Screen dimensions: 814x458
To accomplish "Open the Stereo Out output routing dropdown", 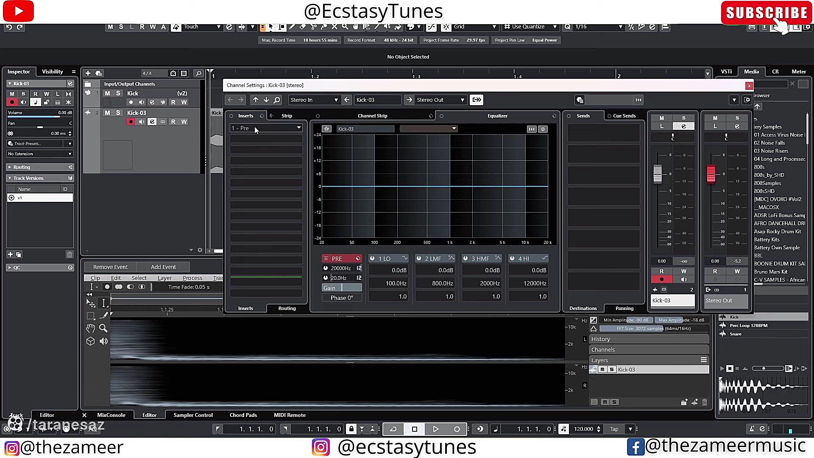I will click(x=462, y=100).
